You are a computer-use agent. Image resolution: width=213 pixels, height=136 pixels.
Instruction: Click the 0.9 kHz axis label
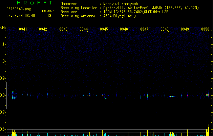point(3,78)
